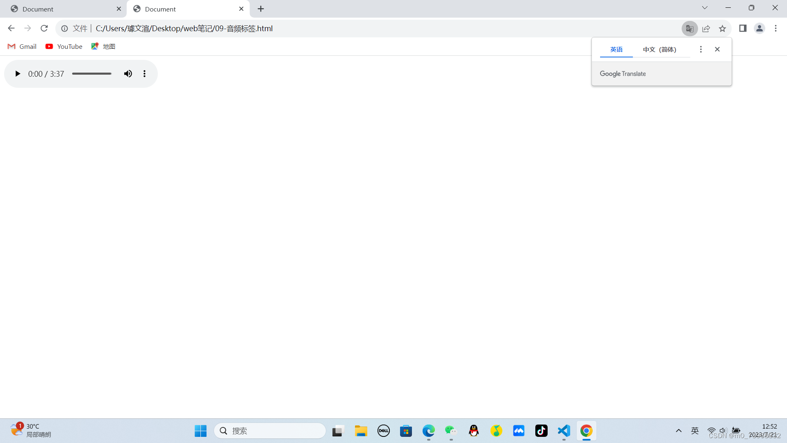Open Chrome's three-dot main menu
The height and width of the screenshot is (443, 787).
click(776, 28)
